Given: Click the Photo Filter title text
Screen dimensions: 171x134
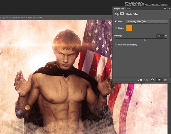Looking at the screenshot, I should (132, 14).
